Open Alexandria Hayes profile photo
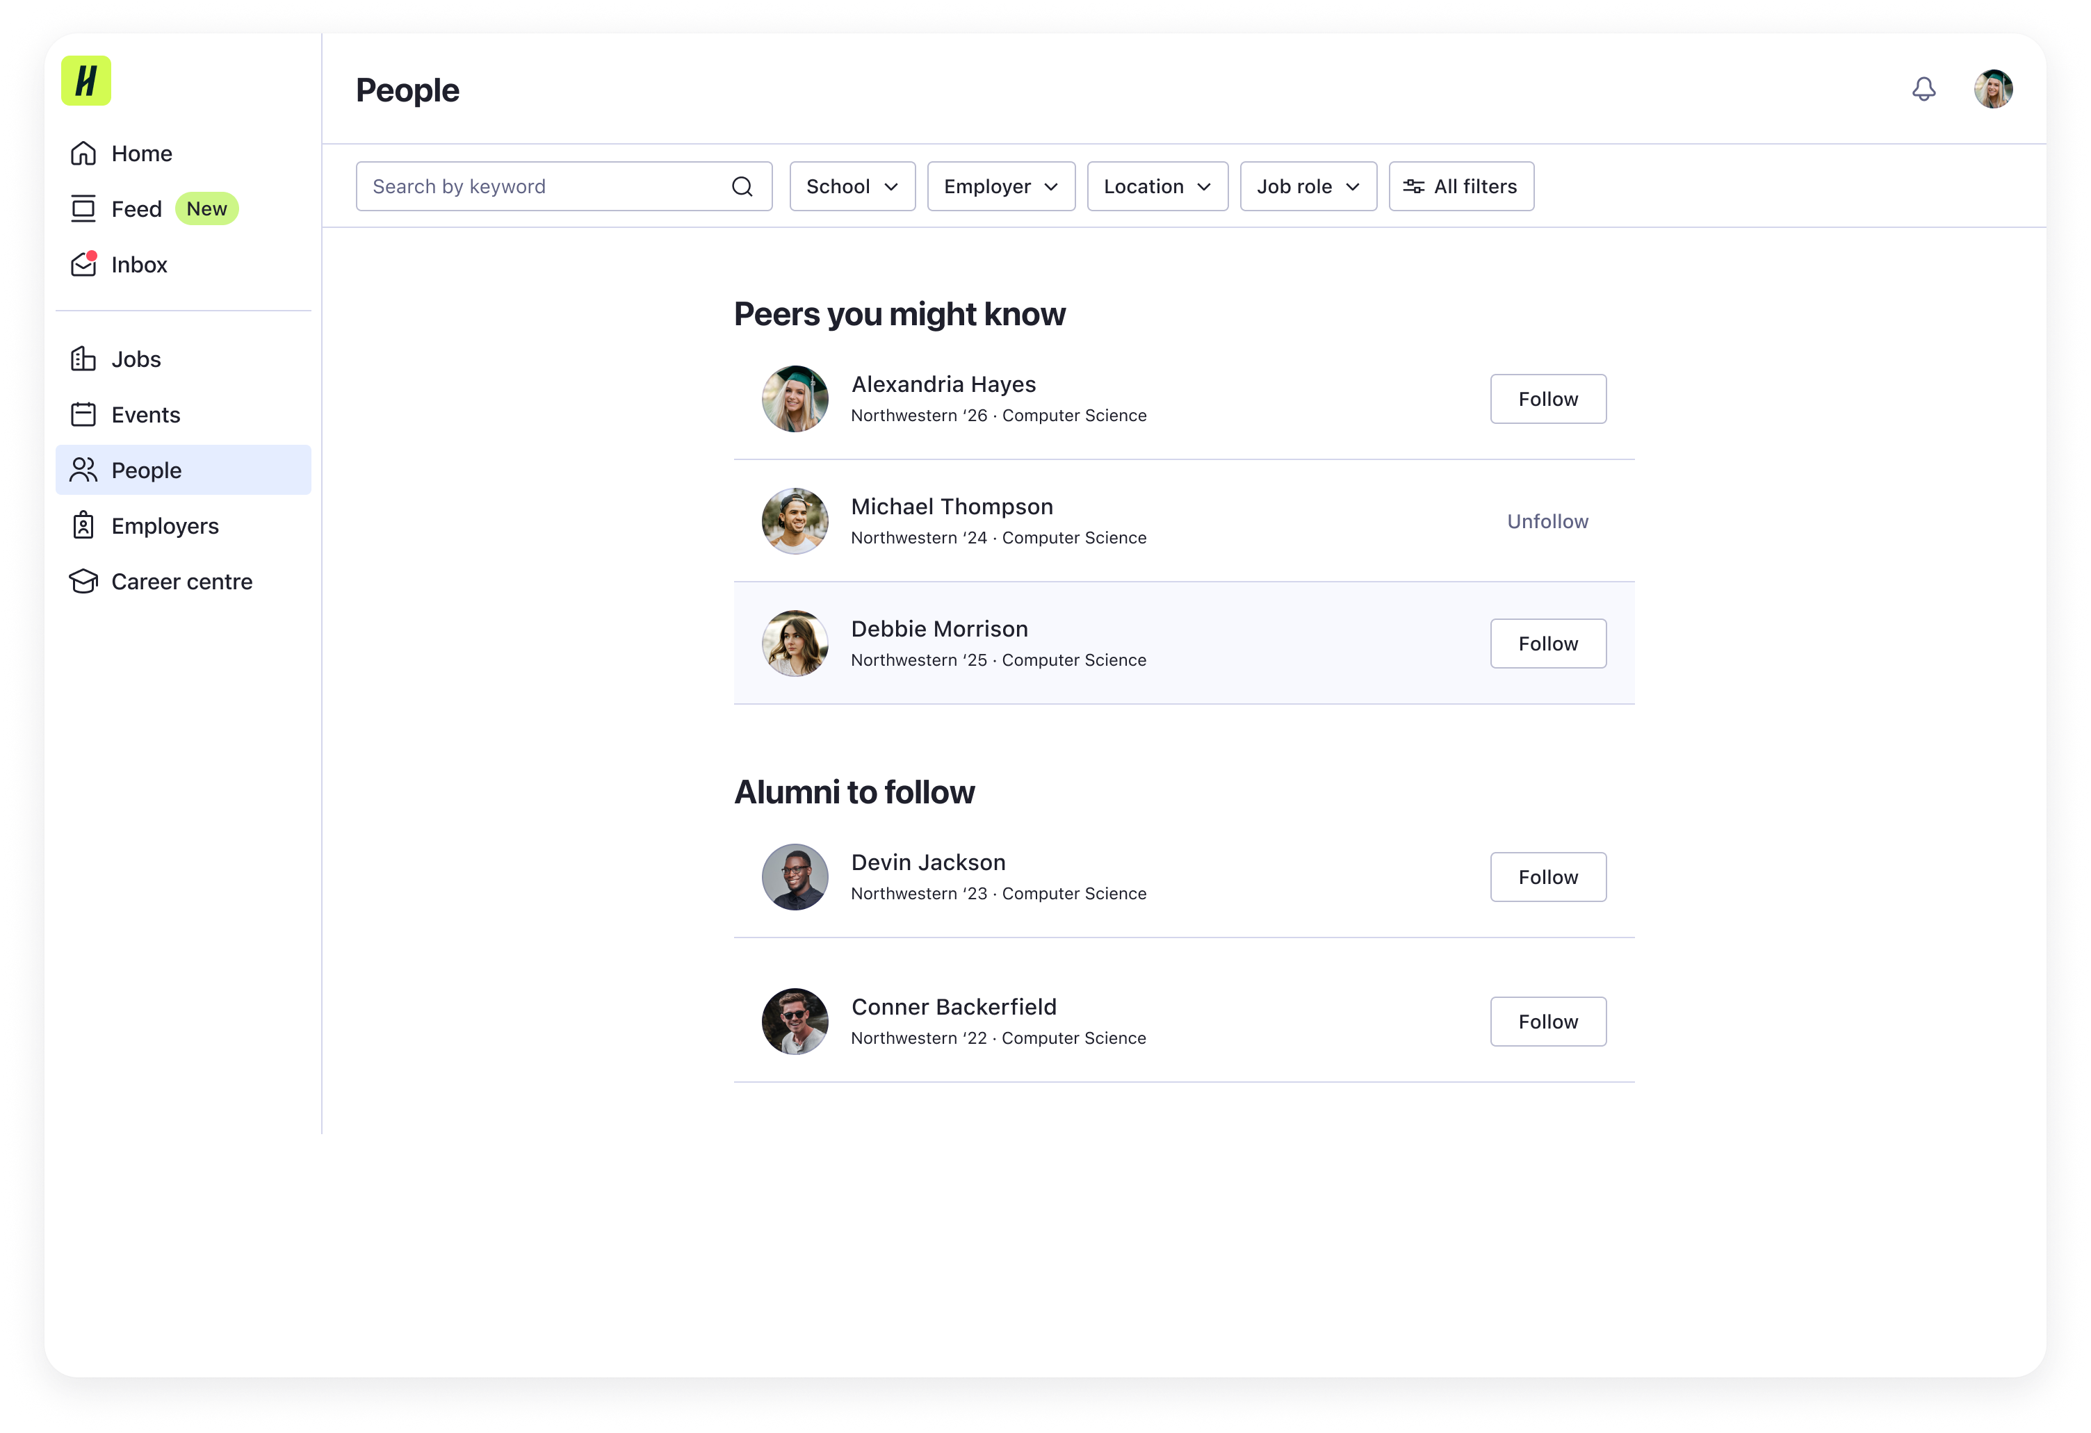Image resolution: width=2091 pixels, height=1433 pixels. 795,398
